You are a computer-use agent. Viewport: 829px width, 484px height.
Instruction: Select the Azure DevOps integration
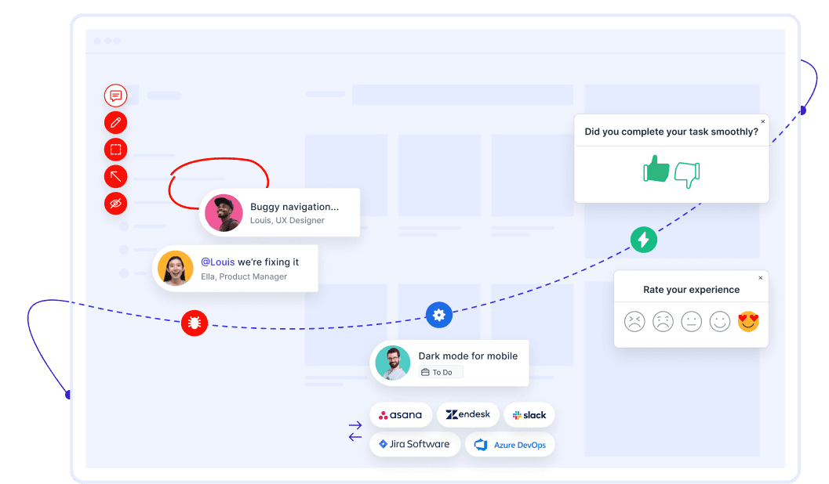pos(510,444)
